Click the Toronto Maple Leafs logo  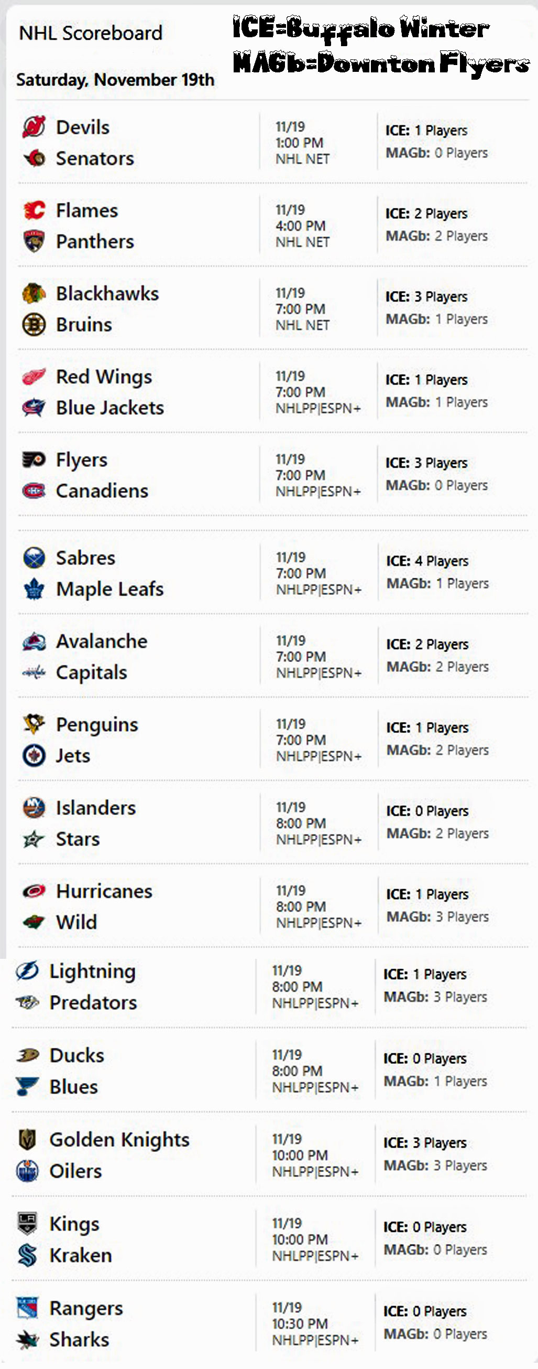[34, 589]
